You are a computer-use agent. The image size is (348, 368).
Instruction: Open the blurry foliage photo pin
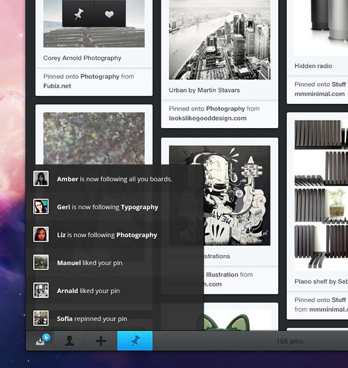pos(94,138)
